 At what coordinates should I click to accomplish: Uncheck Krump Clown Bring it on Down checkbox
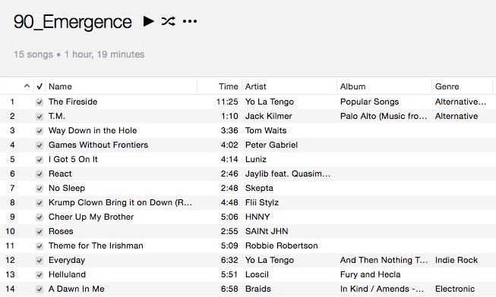click(39, 203)
